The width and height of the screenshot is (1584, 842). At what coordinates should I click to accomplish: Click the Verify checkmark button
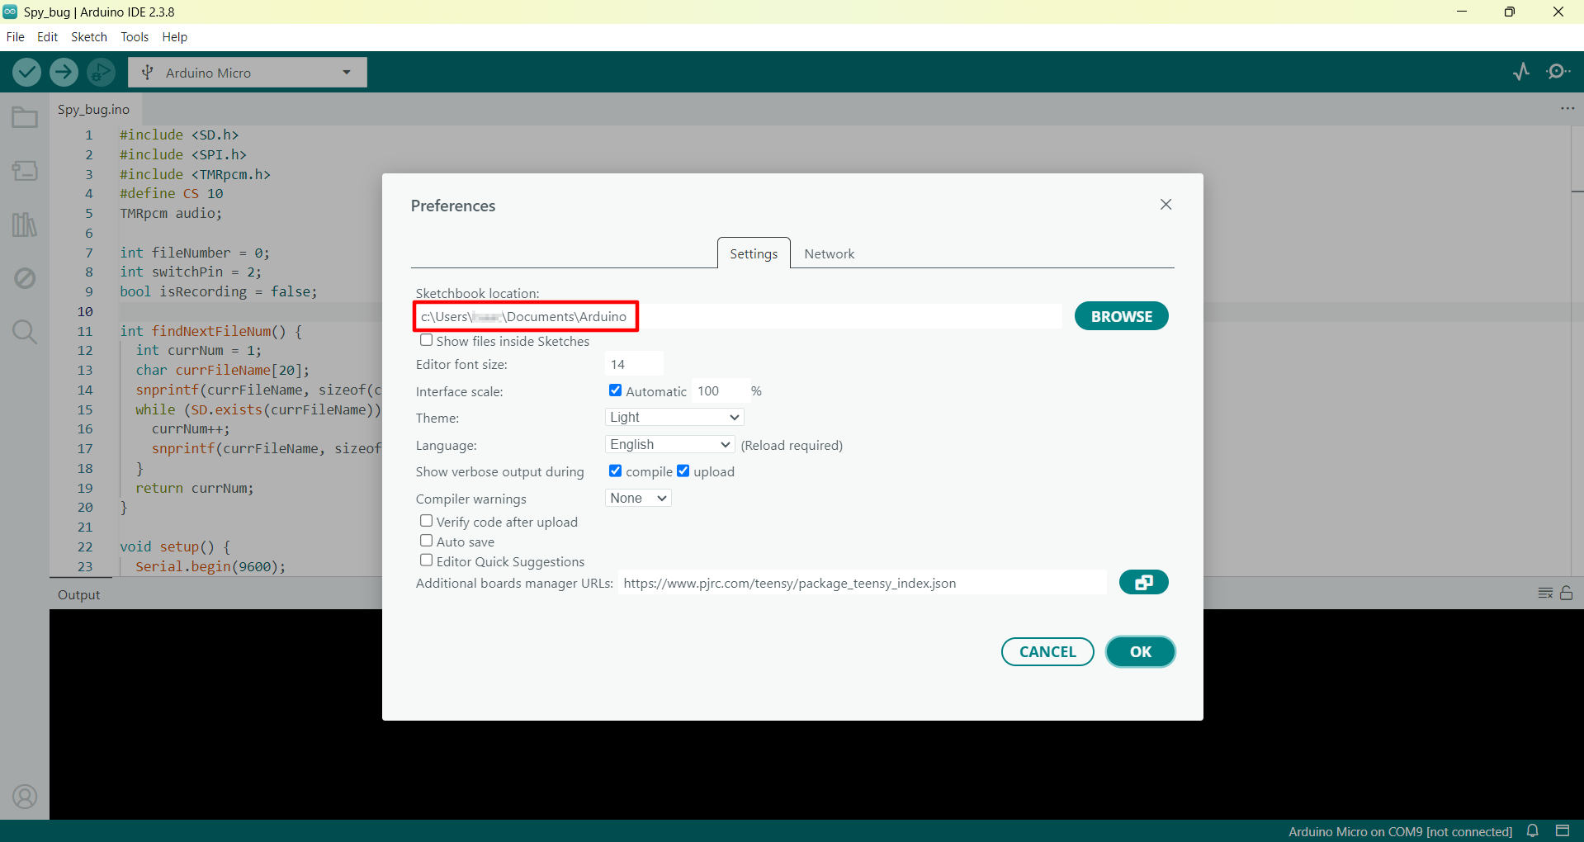click(27, 73)
